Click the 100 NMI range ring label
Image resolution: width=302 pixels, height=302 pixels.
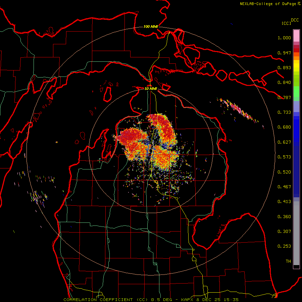(151, 27)
